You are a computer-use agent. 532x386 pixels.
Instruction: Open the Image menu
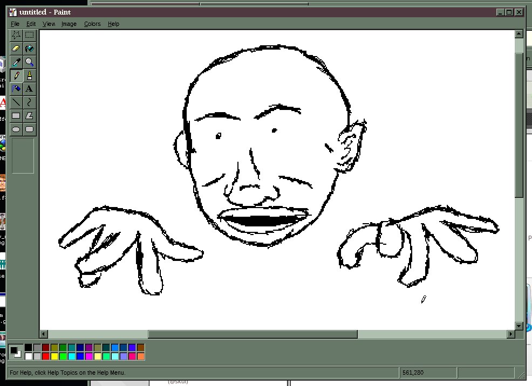(x=69, y=24)
